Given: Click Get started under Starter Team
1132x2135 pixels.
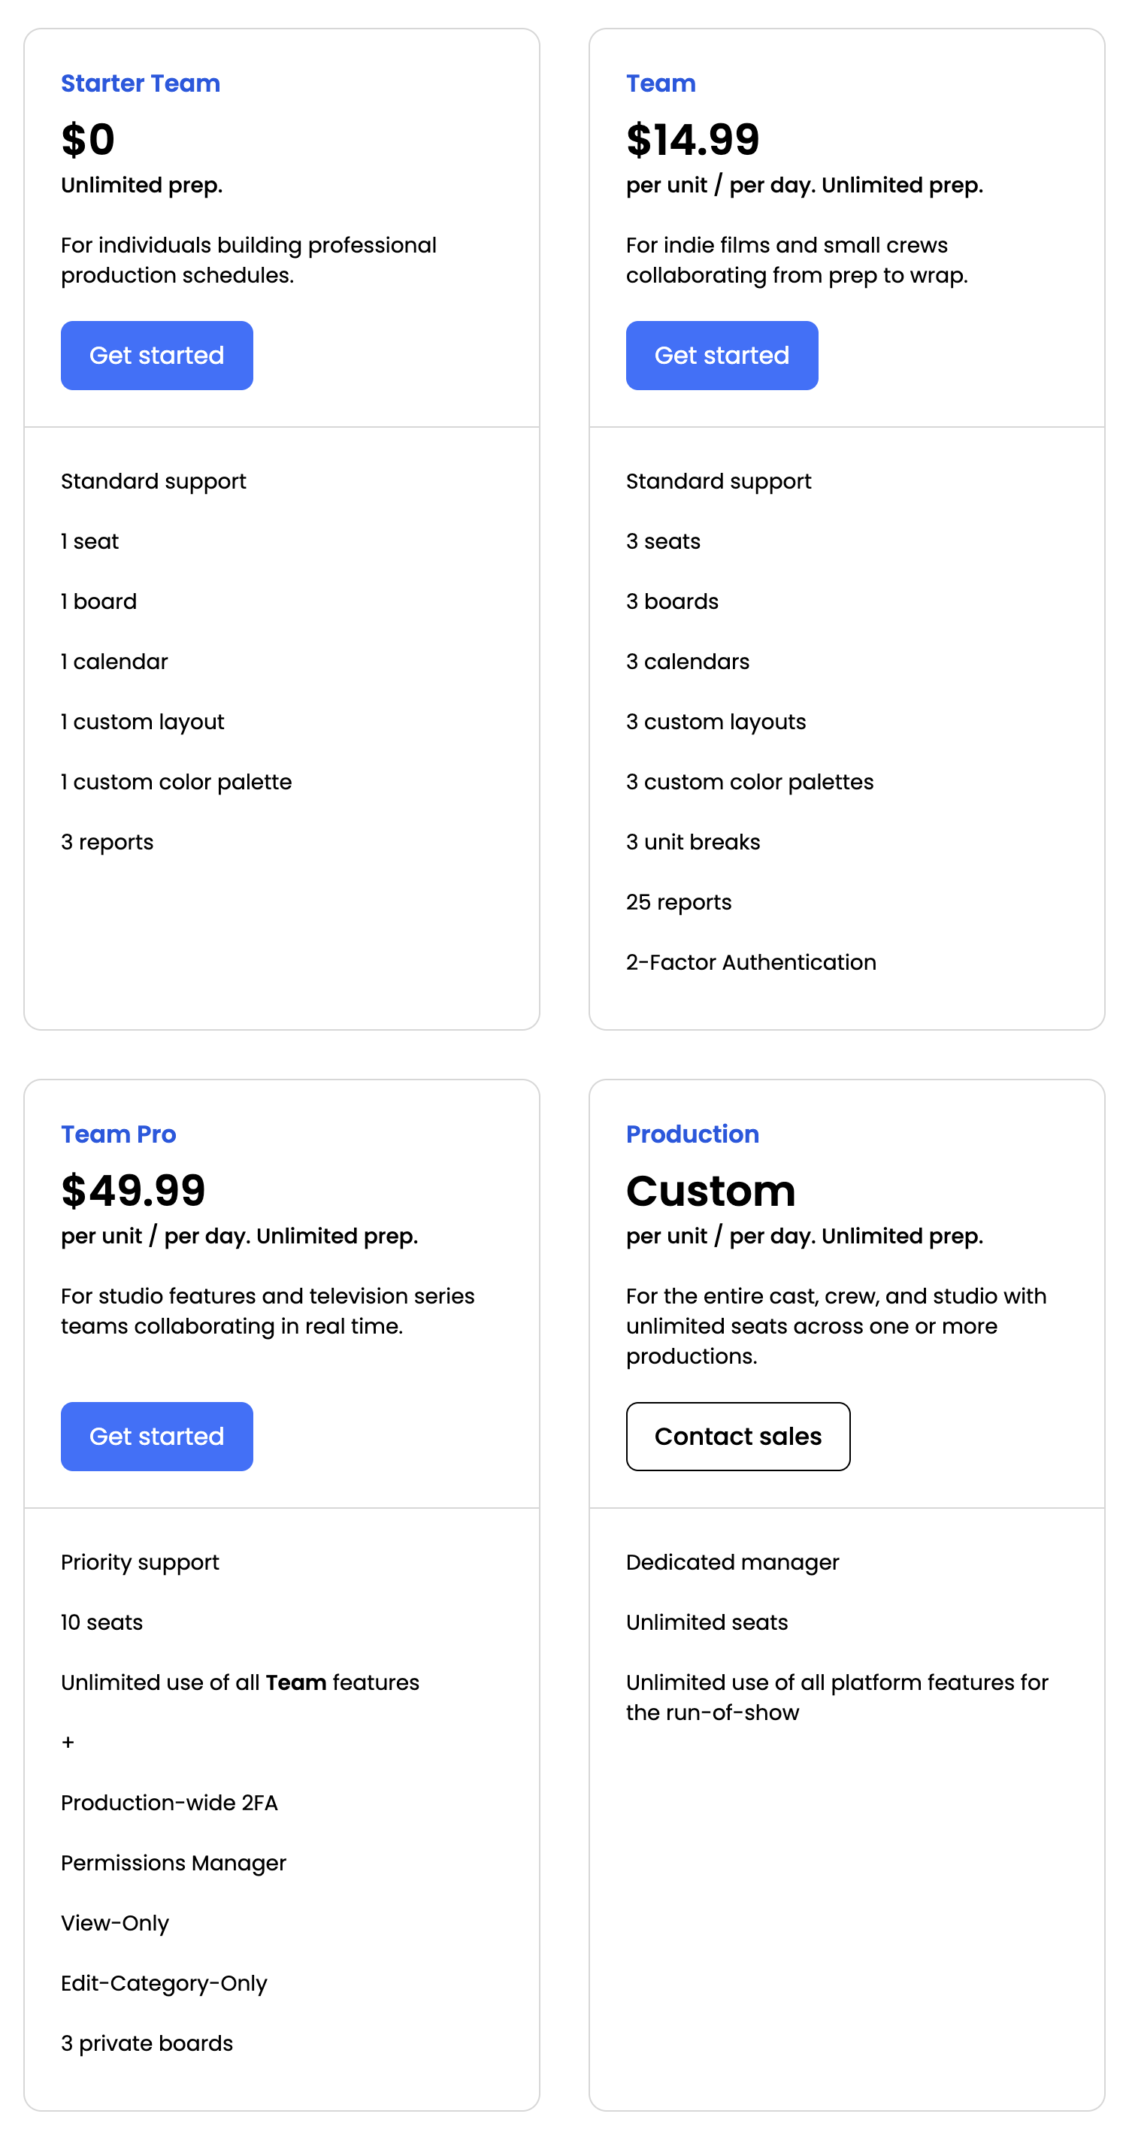Looking at the screenshot, I should click(156, 356).
